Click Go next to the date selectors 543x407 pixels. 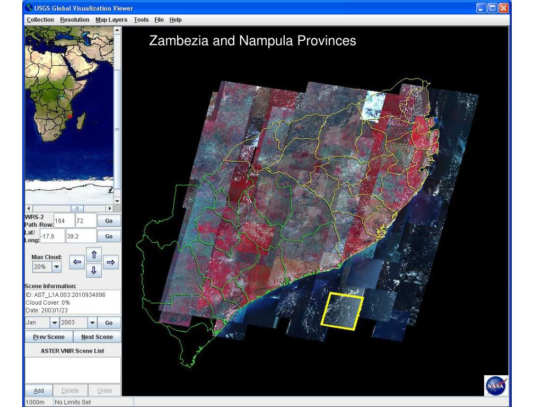click(x=109, y=323)
